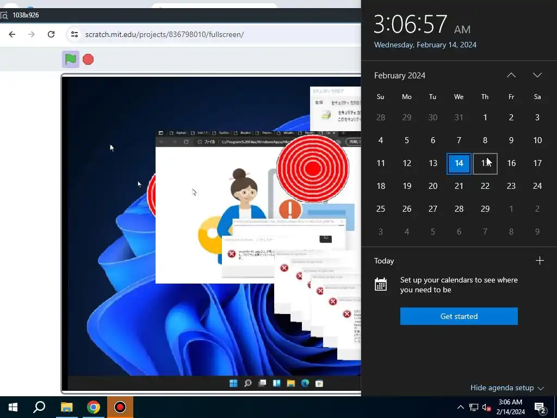Select February 16 in calendar
The width and height of the screenshot is (557, 418).
pos(511,163)
